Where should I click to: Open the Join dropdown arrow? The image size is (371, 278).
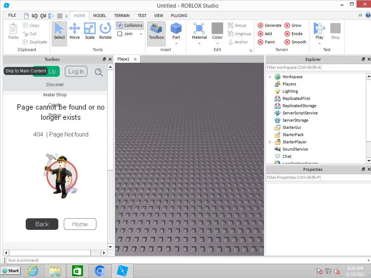(x=141, y=34)
